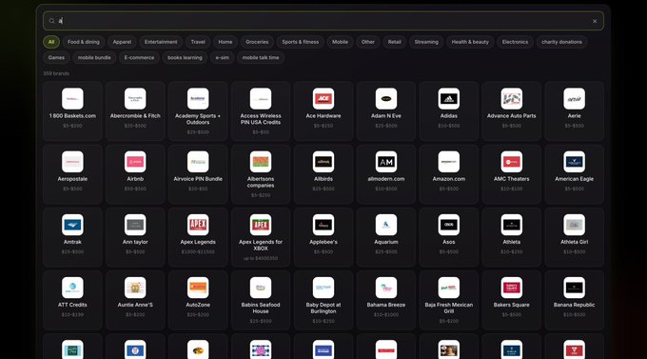Image resolution: width=647 pixels, height=359 pixels.
Task: Choose Apex Legends for XBOX icon
Action: [261, 225]
